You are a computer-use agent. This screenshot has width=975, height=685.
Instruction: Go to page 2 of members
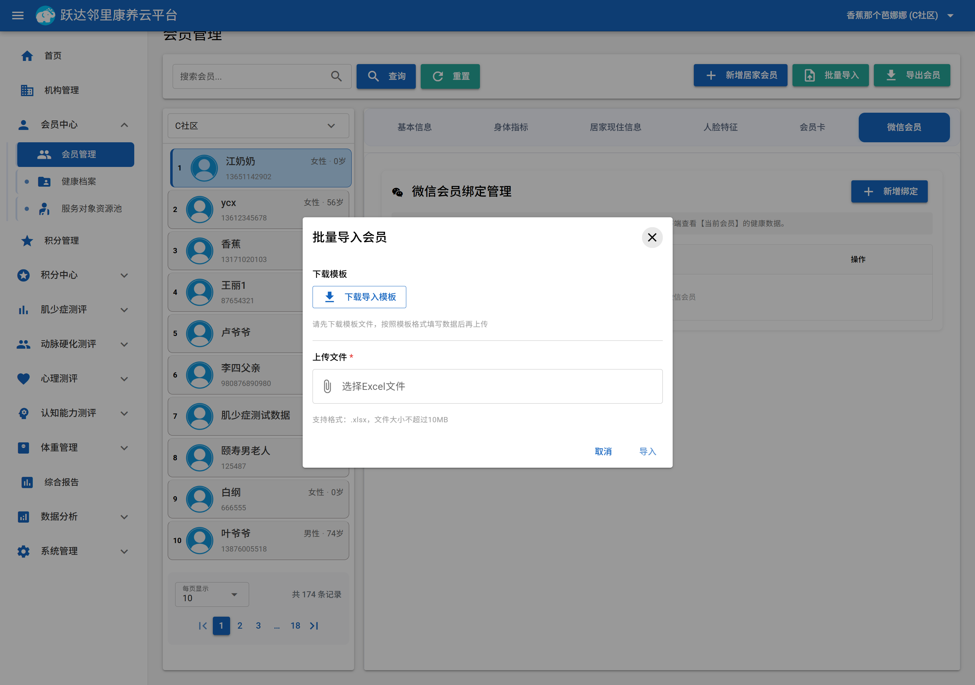click(x=240, y=626)
